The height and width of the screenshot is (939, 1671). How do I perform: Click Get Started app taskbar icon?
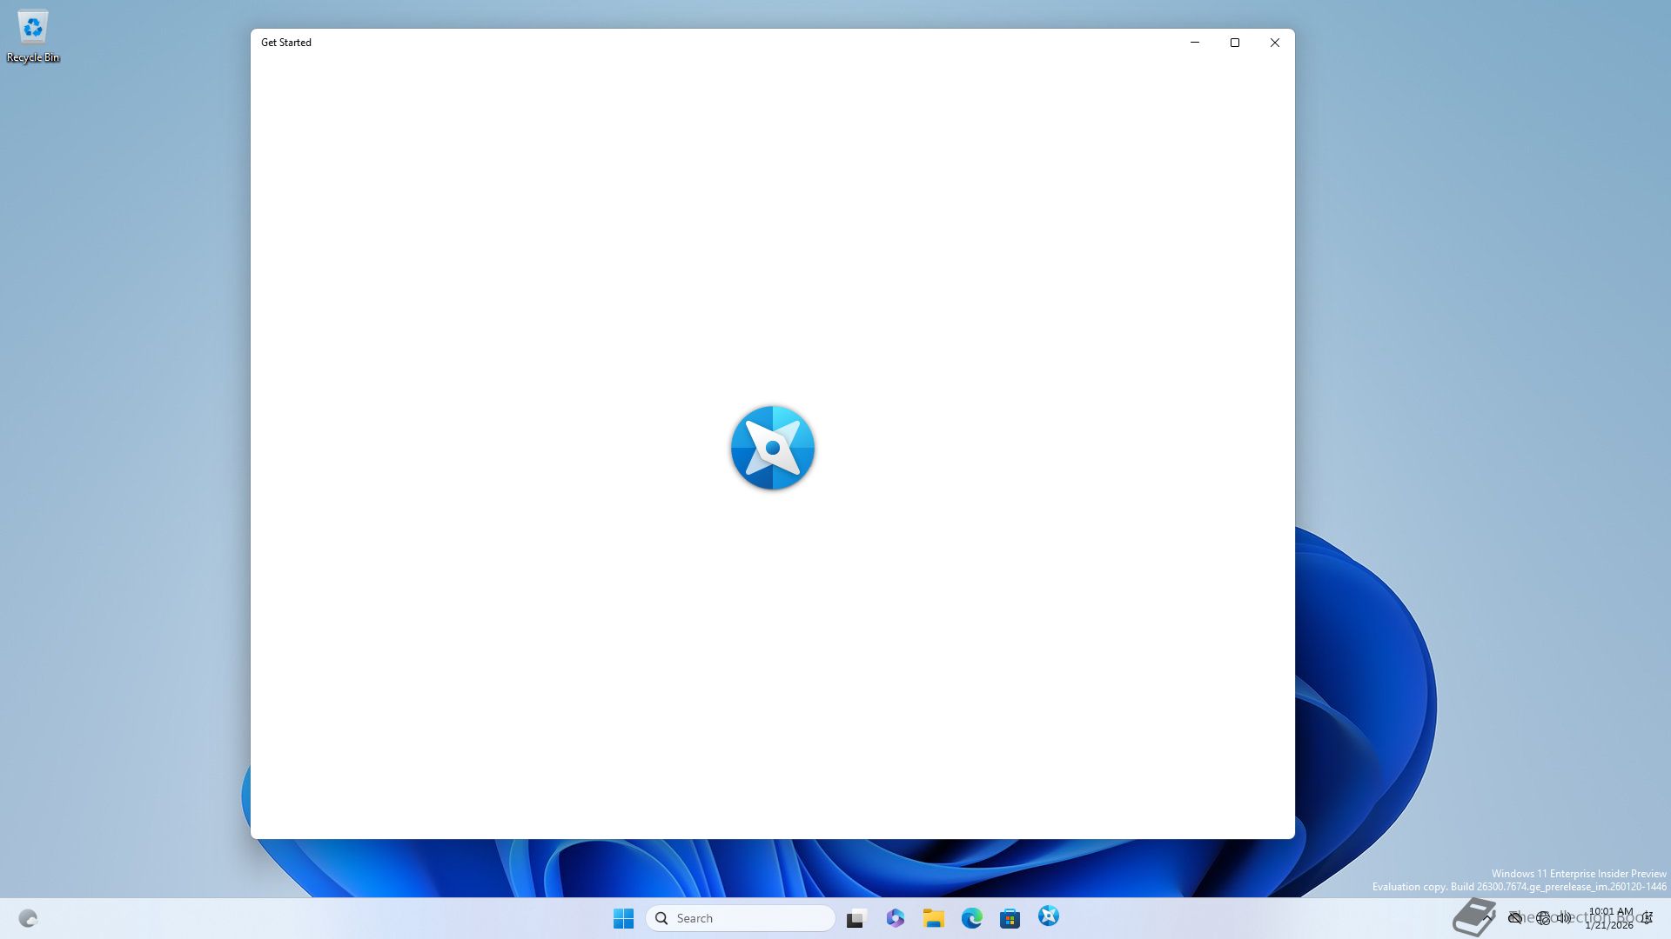click(x=1048, y=916)
